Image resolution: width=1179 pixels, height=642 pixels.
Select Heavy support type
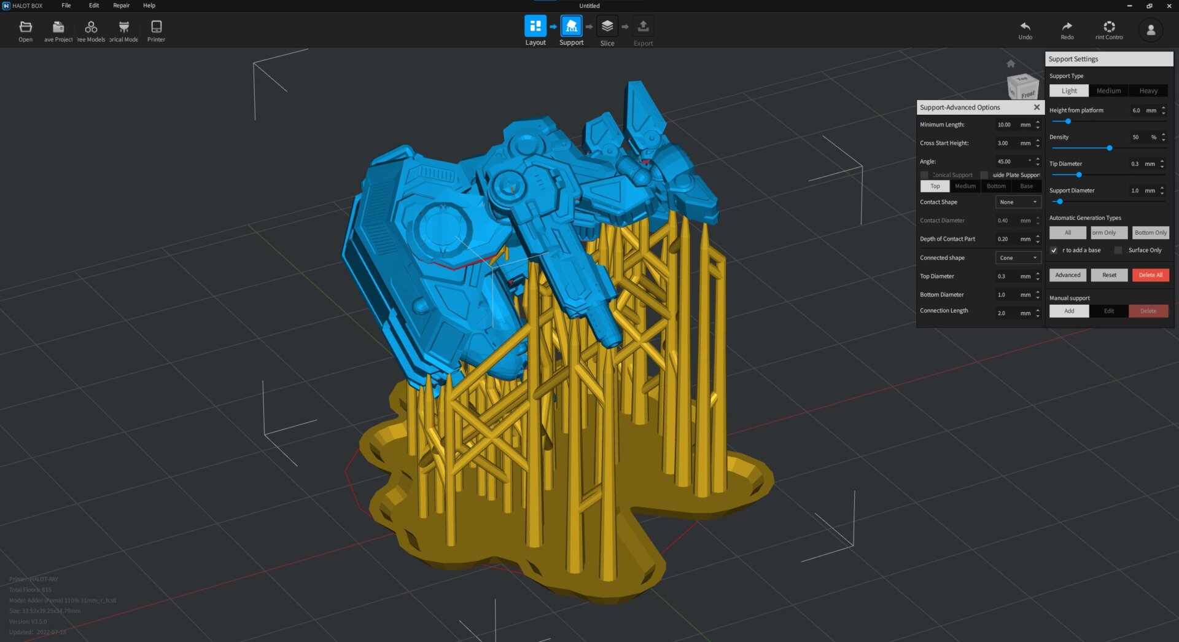coord(1148,91)
